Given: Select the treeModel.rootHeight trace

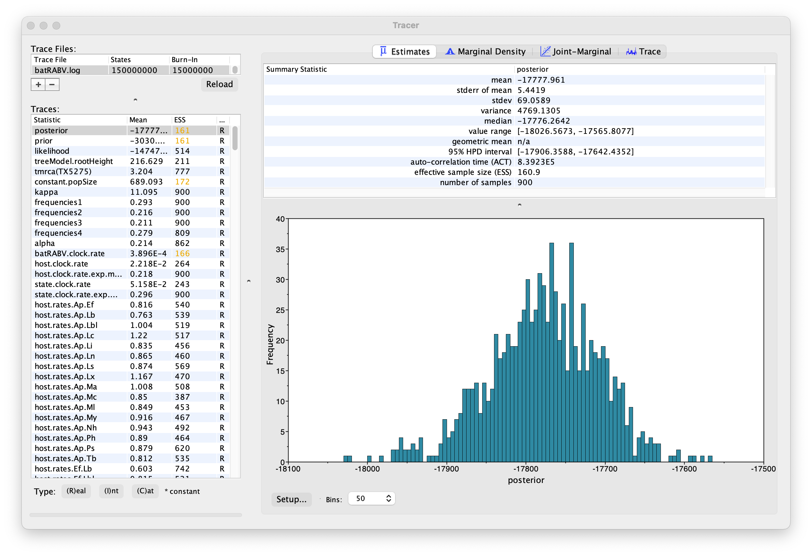Looking at the screenshot, I should [x=131, y=161].
